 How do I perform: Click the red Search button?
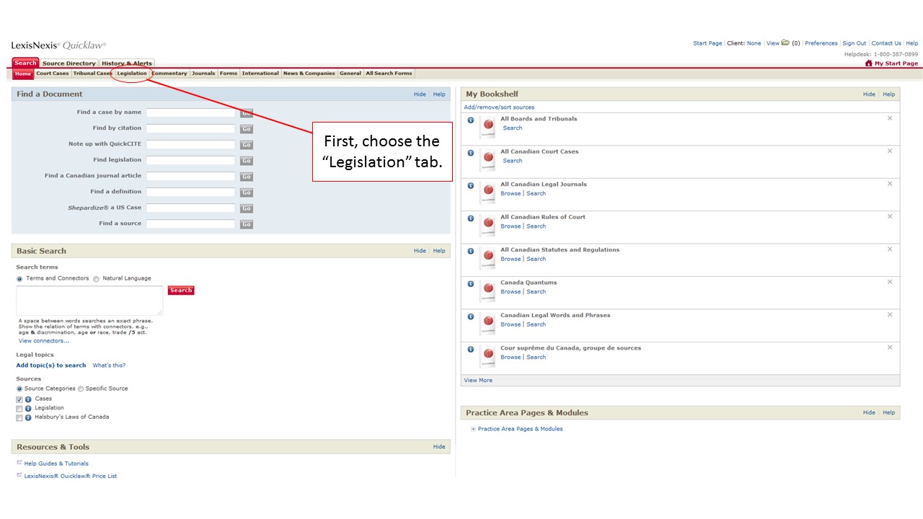181,290
